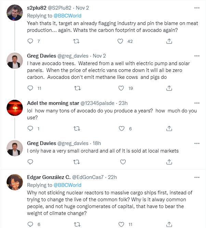Retweet s2plu82's tweet about meat production
Screen dimensions: 206x228
[x=77, y=41]
